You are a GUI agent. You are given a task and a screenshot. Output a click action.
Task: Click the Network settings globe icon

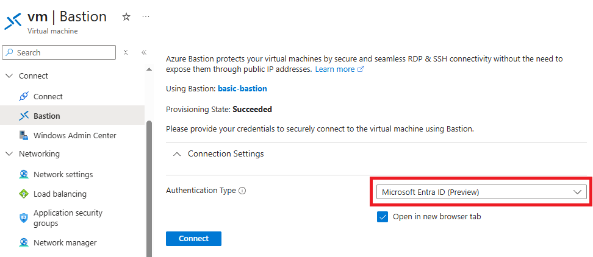click(x=23, y=174)
